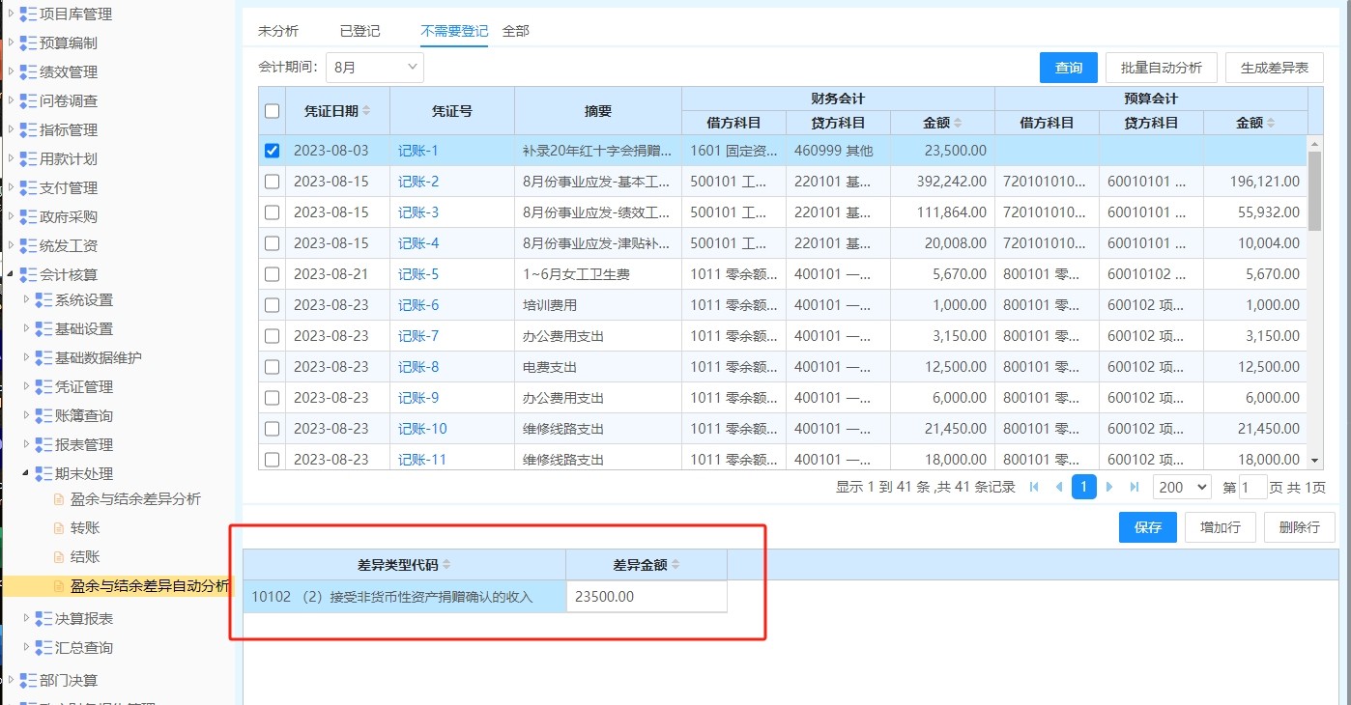This screenshot has width=1351, height=705.
Task: Click the table vertical scrollbar thumb
Action: coord(1314,190)
